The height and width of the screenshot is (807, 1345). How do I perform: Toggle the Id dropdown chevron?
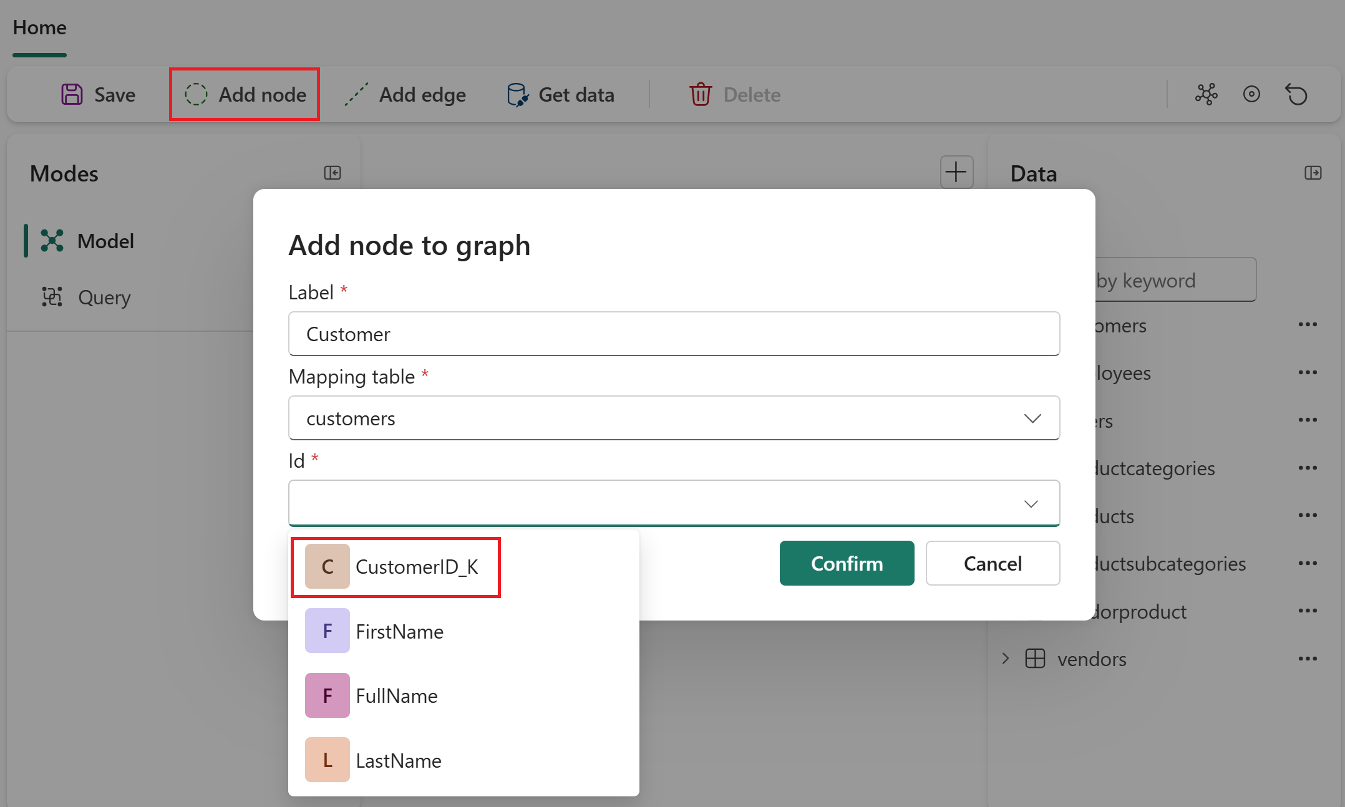[1031, 503]
